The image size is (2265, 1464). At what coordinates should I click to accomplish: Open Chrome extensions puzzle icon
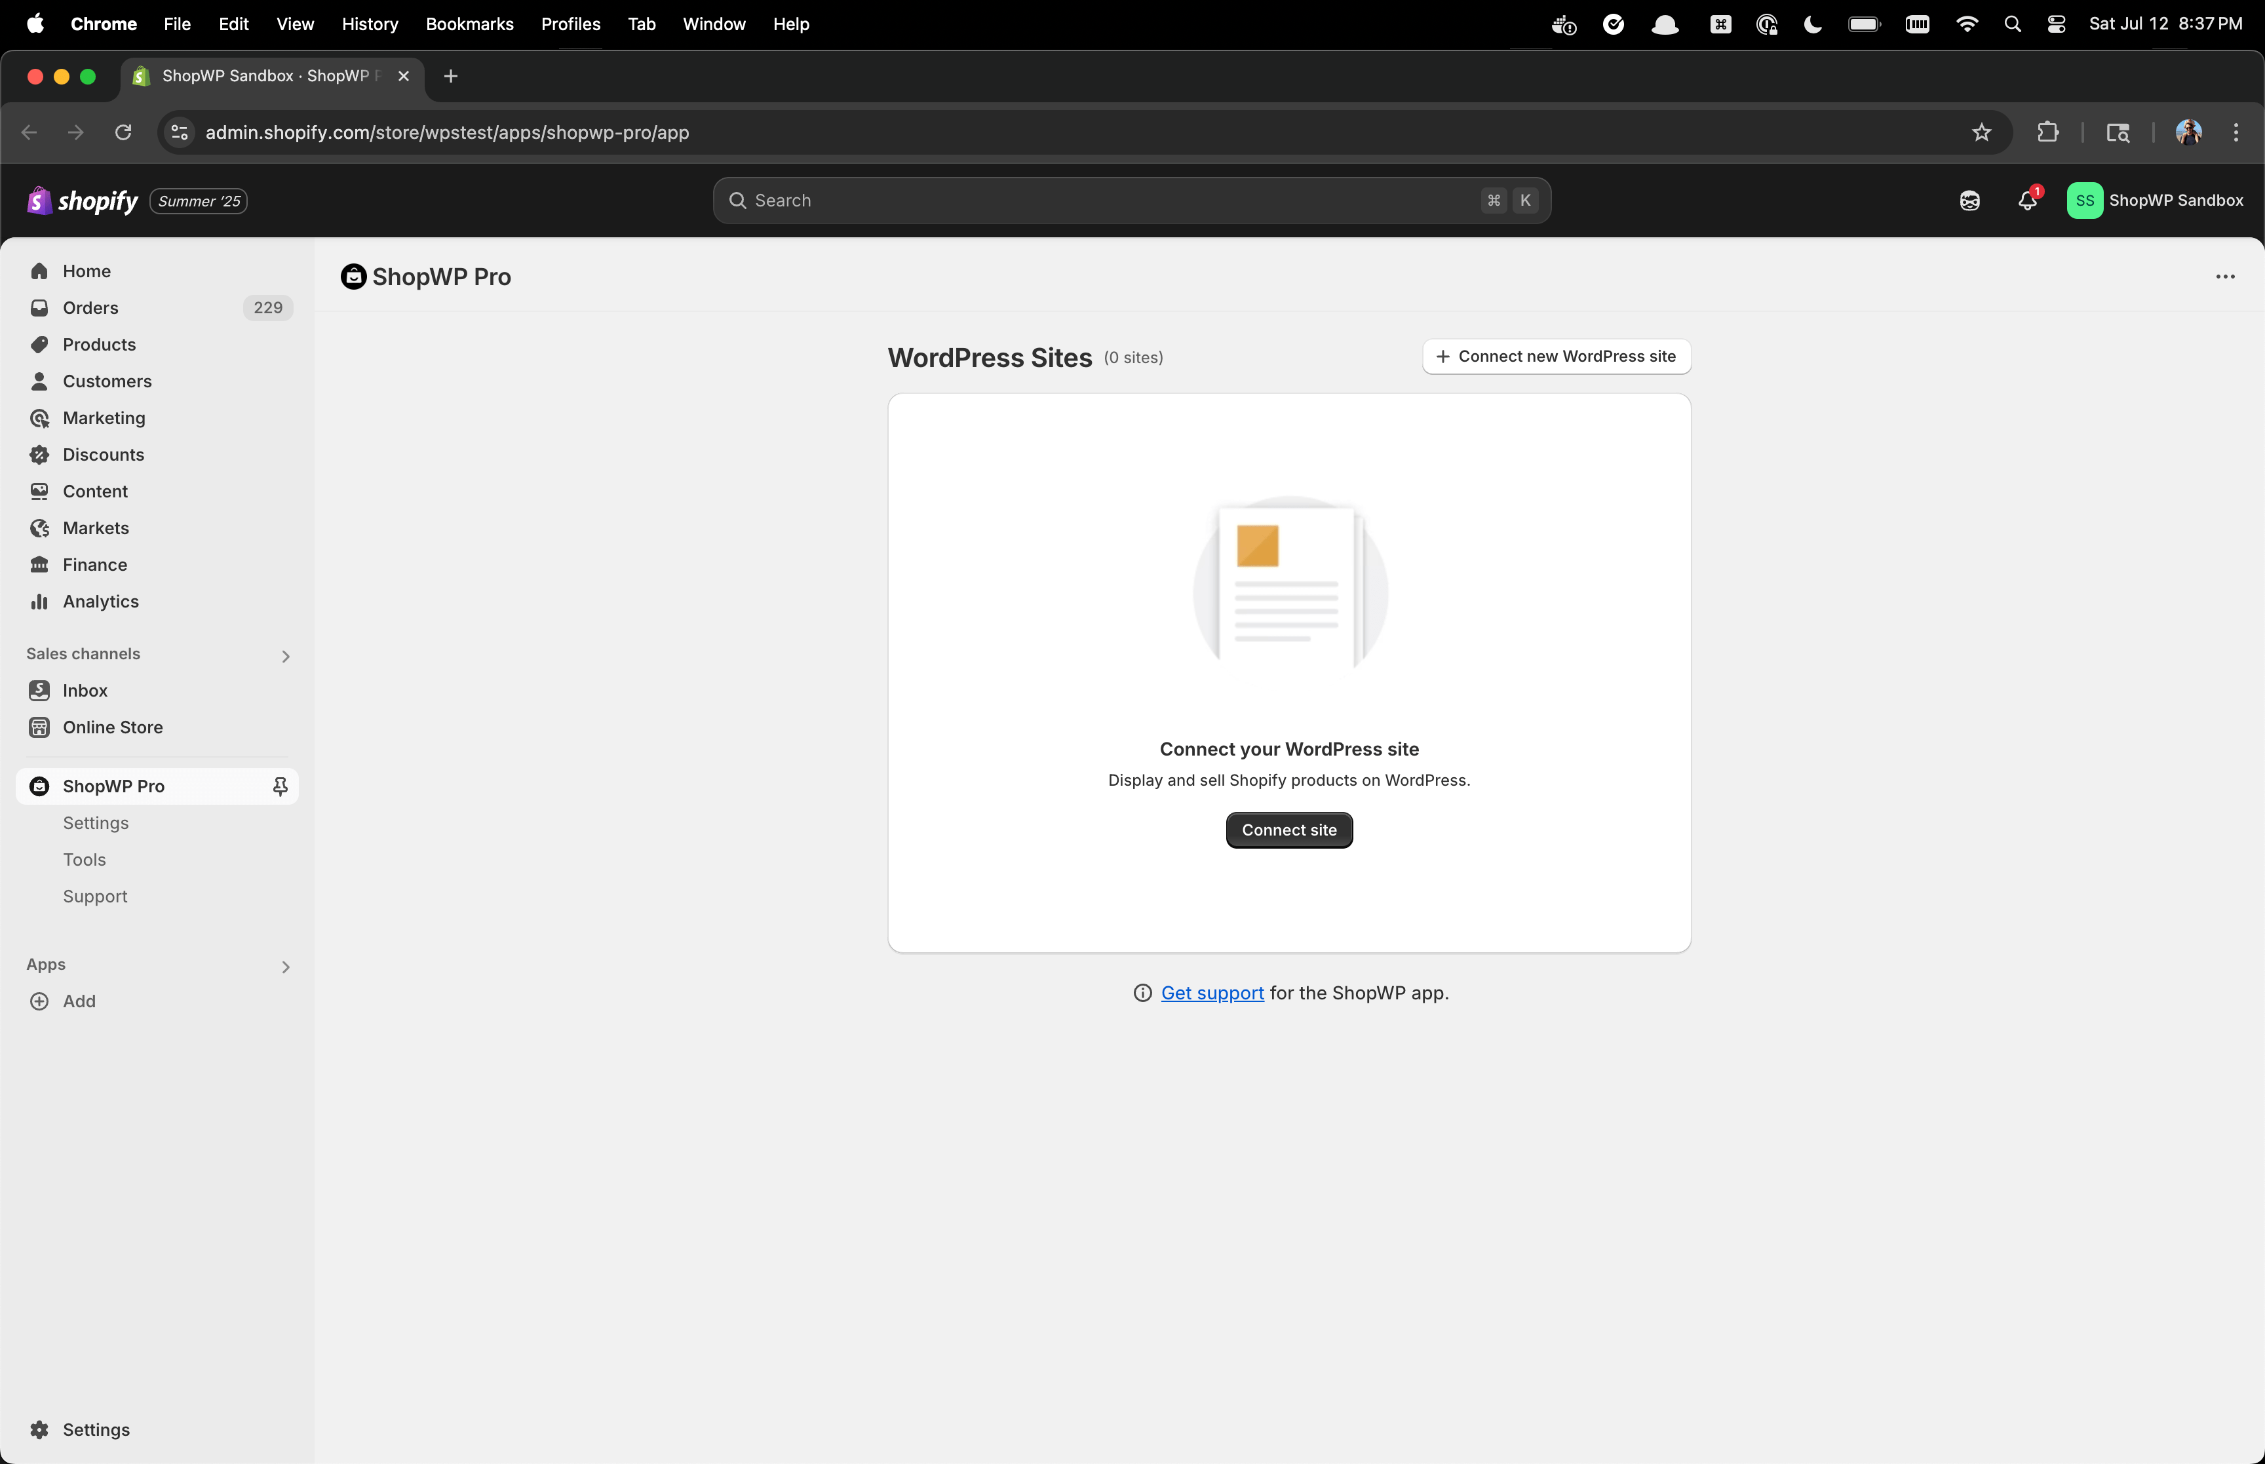pyautogui.click(x=2048, y=132)
